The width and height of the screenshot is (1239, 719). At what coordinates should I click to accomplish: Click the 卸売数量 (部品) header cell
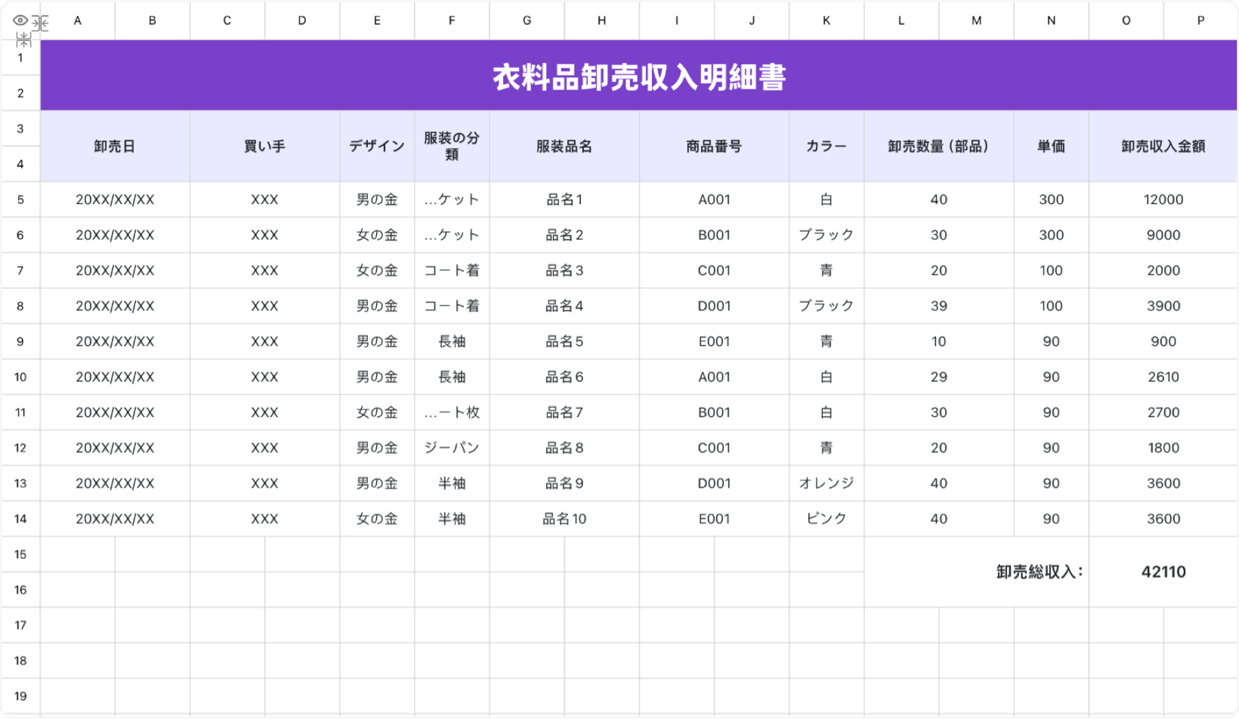click(939, 147)
